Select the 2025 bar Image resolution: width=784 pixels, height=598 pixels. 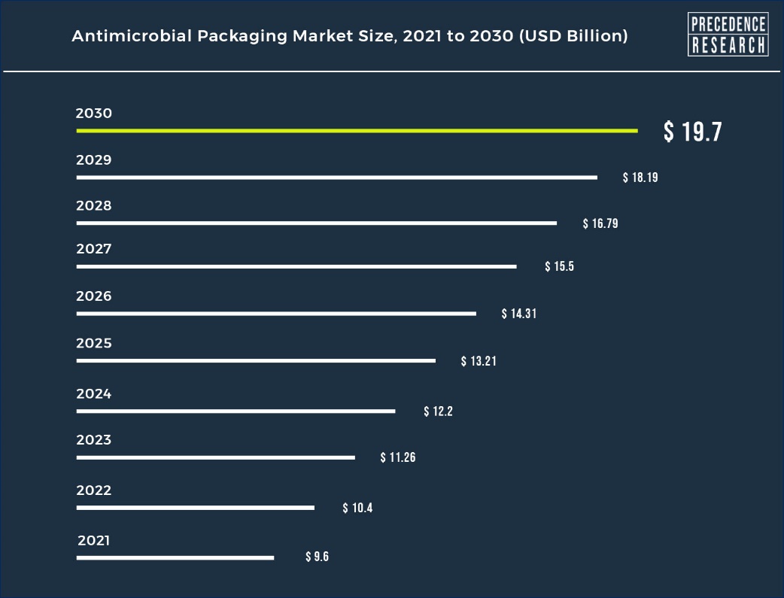[x=256, y=361]
